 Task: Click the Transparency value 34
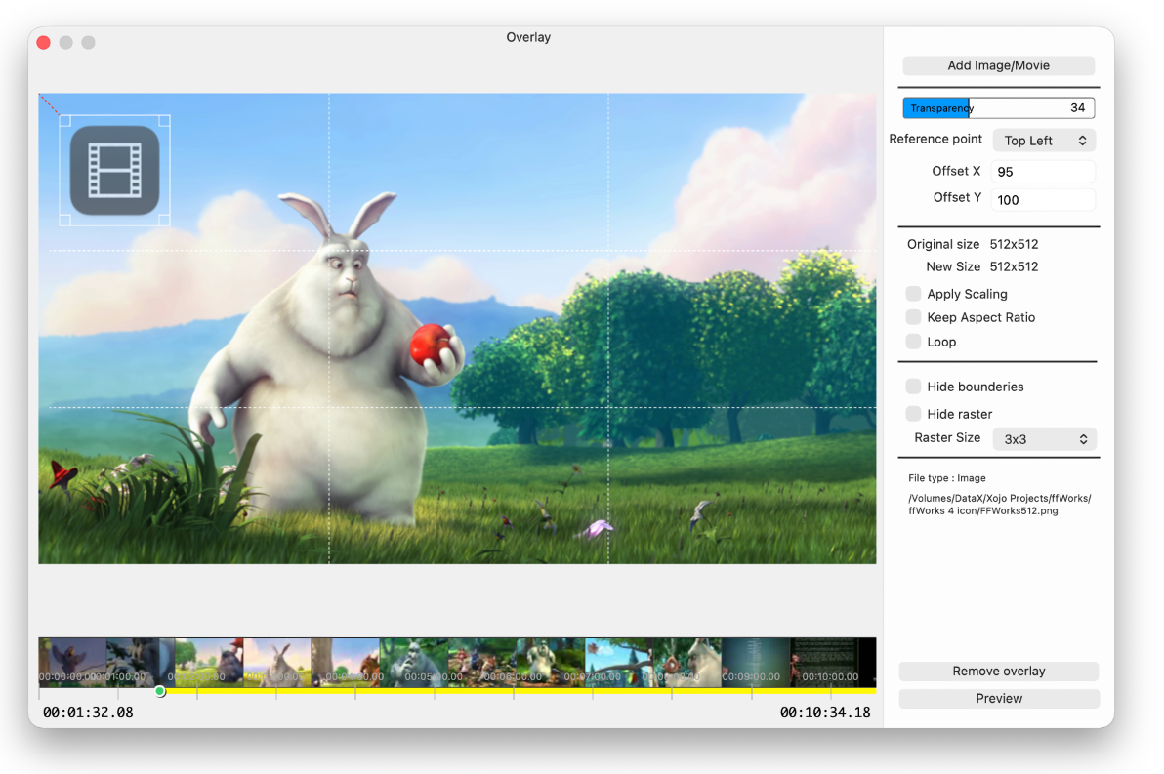[1078, 107]
